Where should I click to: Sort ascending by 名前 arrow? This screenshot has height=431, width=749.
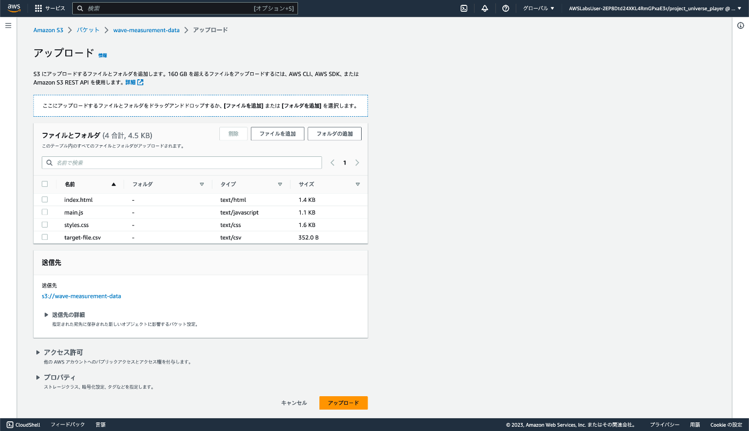(113, 184)
